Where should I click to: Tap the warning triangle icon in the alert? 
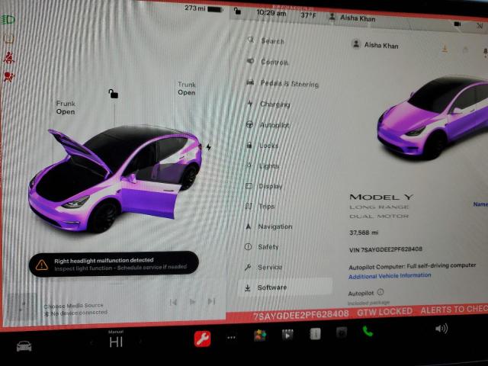(x=41, y=265)
